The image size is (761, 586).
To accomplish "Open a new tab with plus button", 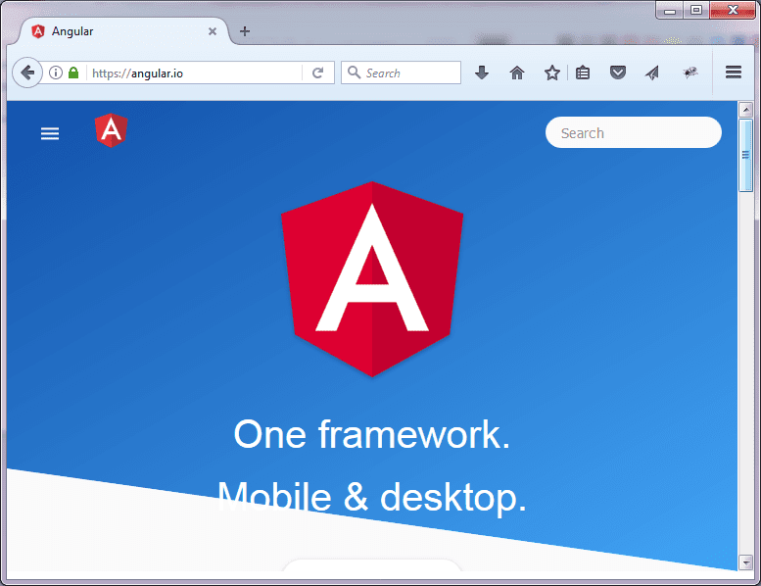I will 245,31.
